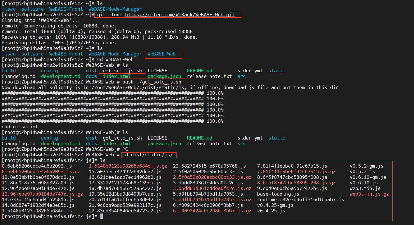Select the WeBASE-Node-Manager directory
The image size is (414, 225).
(x=115, y=9)
